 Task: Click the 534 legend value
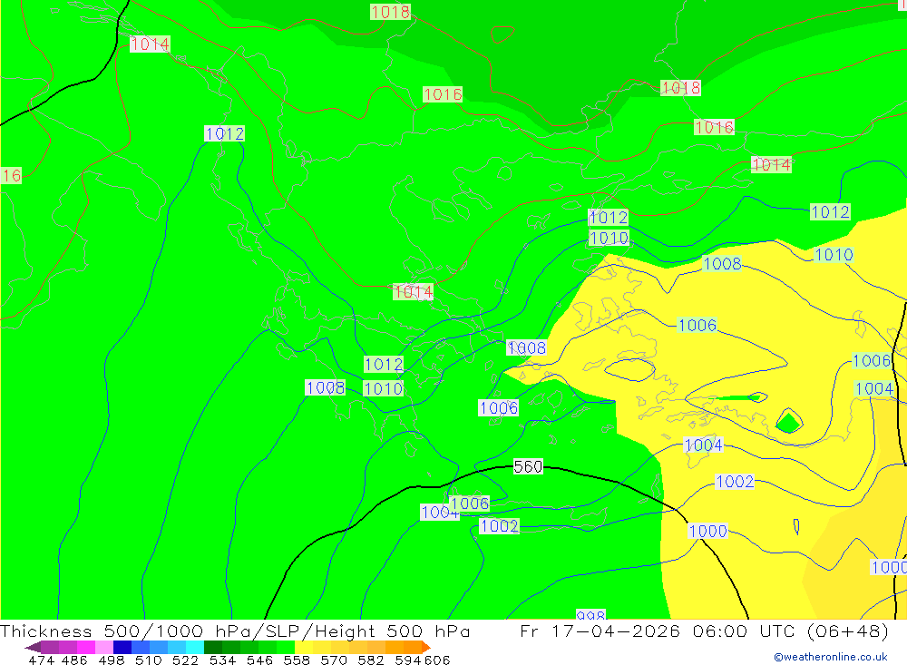(222, 660)
